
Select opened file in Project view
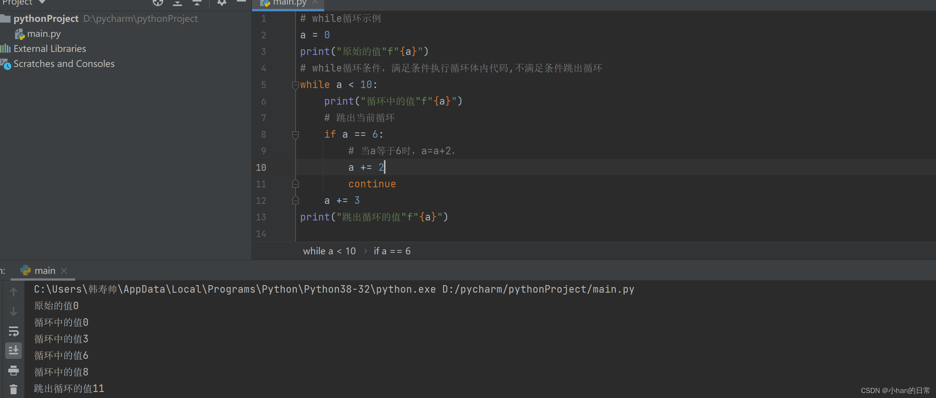(158, 3)
